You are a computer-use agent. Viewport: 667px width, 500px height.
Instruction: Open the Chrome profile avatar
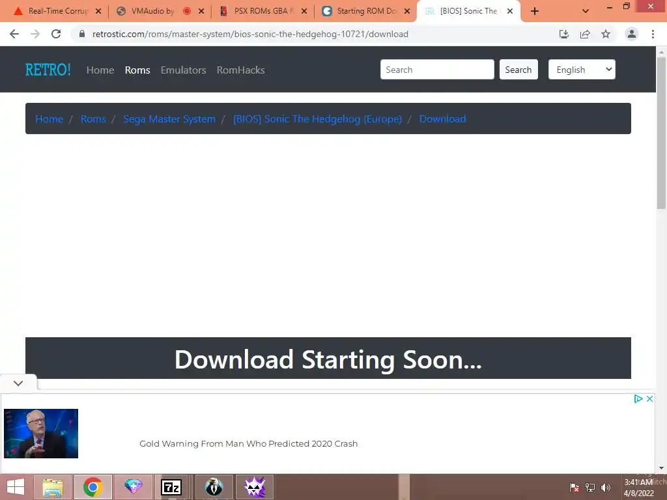coord(632,34)
